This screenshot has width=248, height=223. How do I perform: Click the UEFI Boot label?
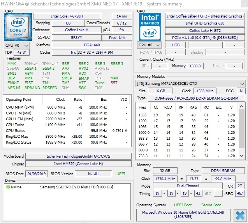[x=183, y=205]
